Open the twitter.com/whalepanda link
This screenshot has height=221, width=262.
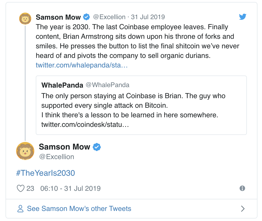click(82, 65)
